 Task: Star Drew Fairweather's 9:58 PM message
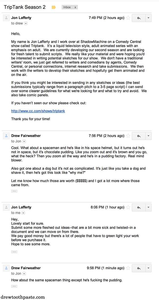tap(128, 268)
